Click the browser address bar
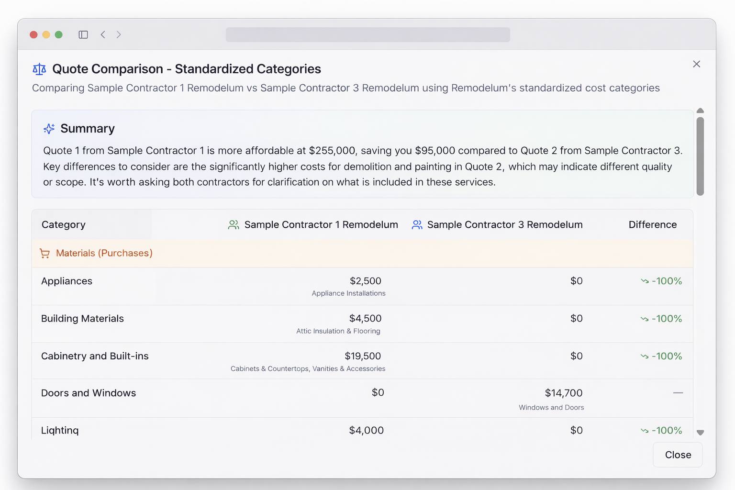Image resolution: width=735 pixels, height=490 pixels. coord(367,34)
